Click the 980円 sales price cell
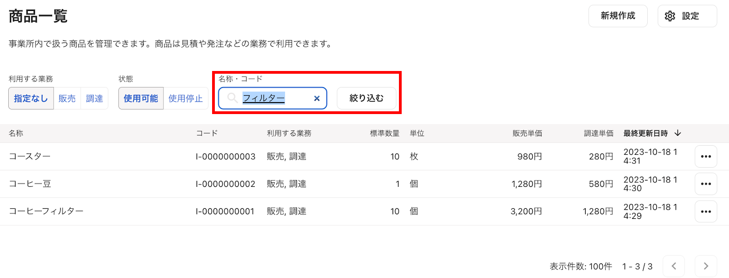 coord(530,157)
